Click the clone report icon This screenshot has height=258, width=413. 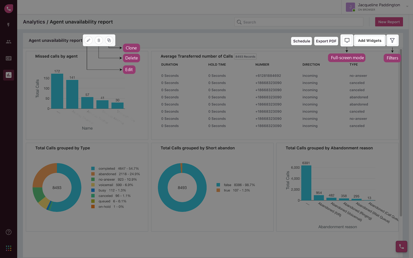[x=109, y=40]
